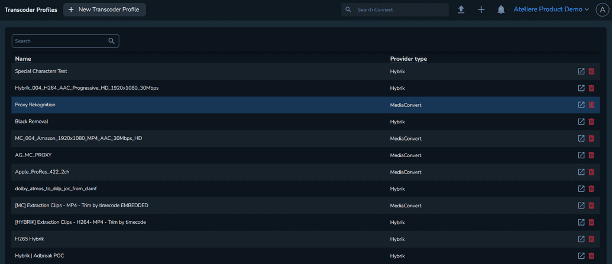
Task: Open the Hybrik | Adbreak POC profile icon
Action: [581, 256]
